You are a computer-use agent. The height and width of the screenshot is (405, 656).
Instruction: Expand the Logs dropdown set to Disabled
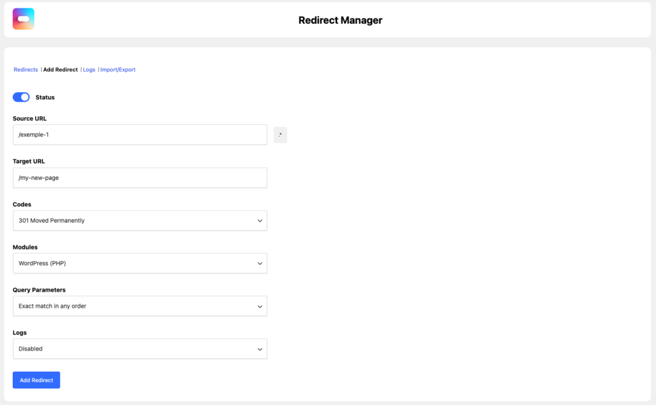click(x=140, y=349)
